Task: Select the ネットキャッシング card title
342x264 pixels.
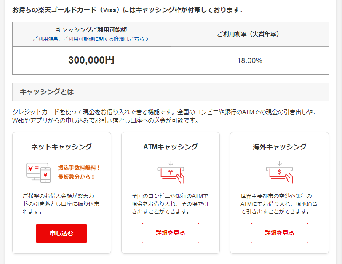Action: click(61, 147)
